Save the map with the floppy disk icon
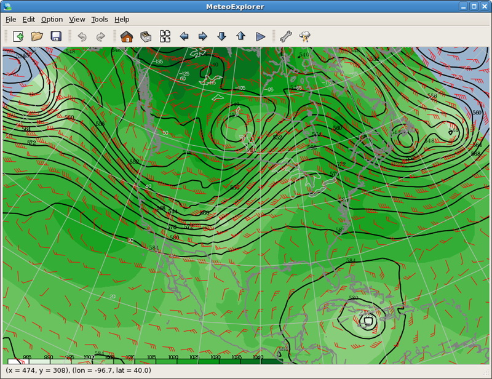 click(x=56, y=36)
